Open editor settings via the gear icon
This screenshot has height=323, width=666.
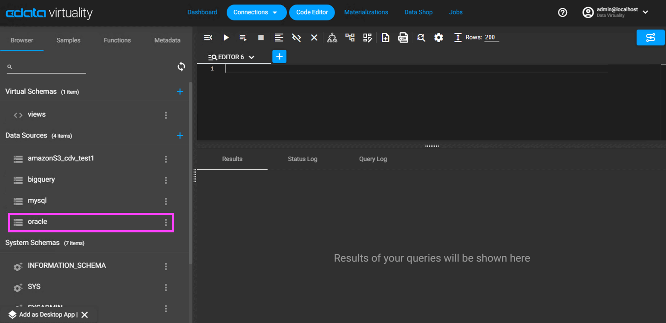(438, 37)
